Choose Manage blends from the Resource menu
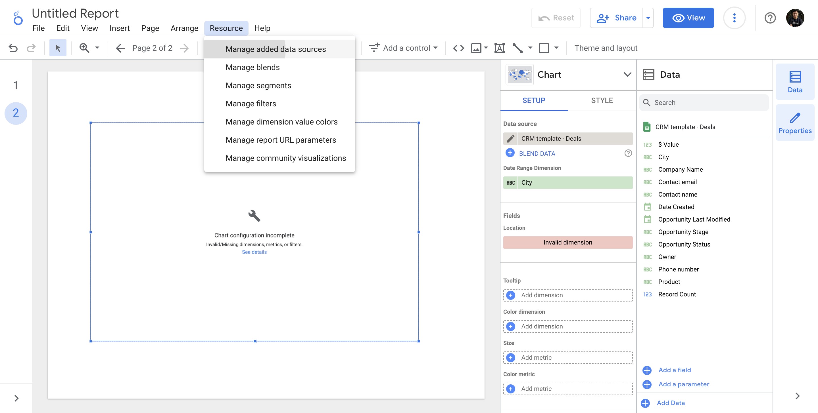The height and width of the screenshot is (413, 818). coord(253,67)
